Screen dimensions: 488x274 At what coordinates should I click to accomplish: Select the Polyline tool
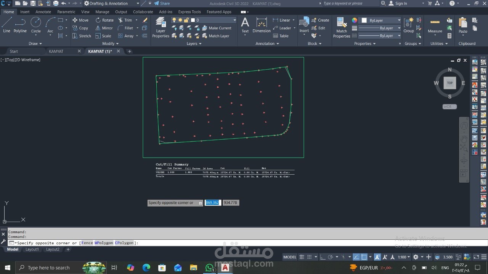[x=20, y=25]
